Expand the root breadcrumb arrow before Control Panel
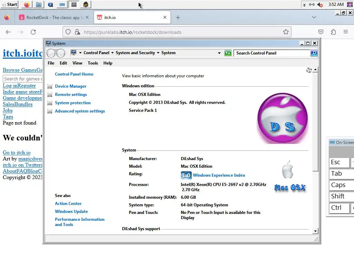The image size is (354, 265). 80,53
